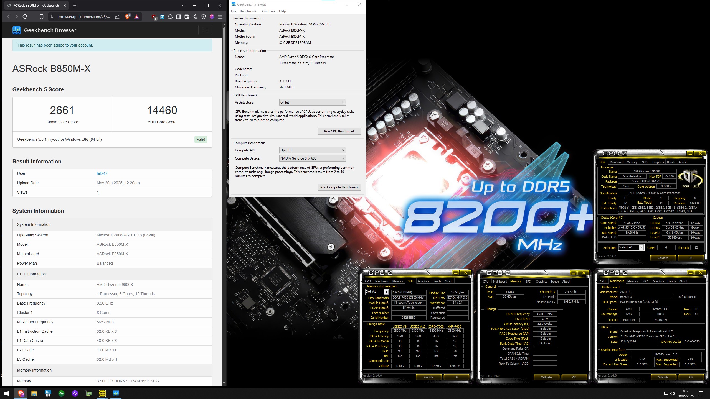The image size is (710, 399).
Task: Click Run Compute Benchmark
Action: 339,187
